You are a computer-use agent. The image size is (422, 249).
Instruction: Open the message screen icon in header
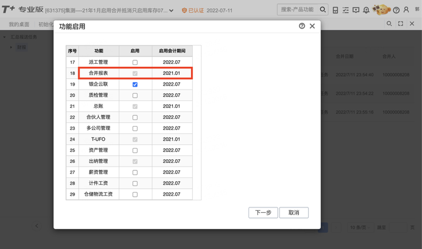pos(356,10)
